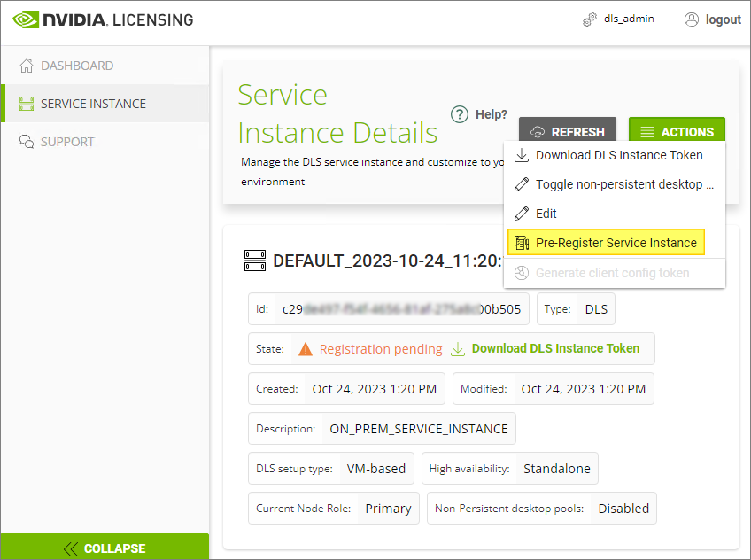This screenshot has width=751, height=560.
Task: Click the logout person icon
Action: pyautogui.click(x=692, y=19)
